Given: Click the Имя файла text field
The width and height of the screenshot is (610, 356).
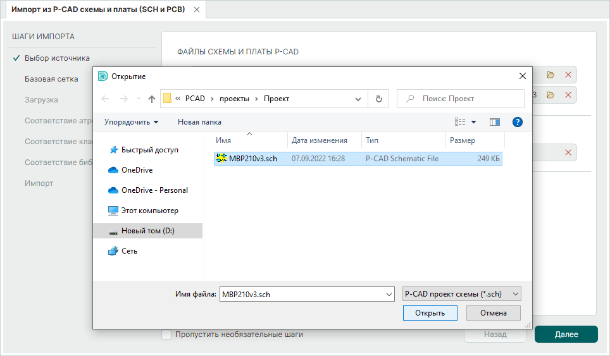Looking at the screenshot, I should 302,294.
